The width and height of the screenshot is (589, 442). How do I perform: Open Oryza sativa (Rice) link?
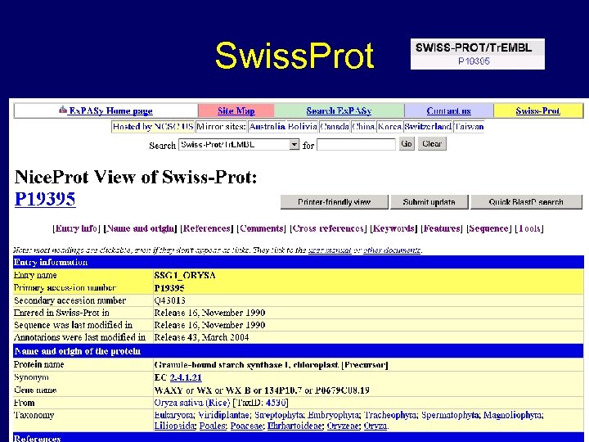point(192,403)
